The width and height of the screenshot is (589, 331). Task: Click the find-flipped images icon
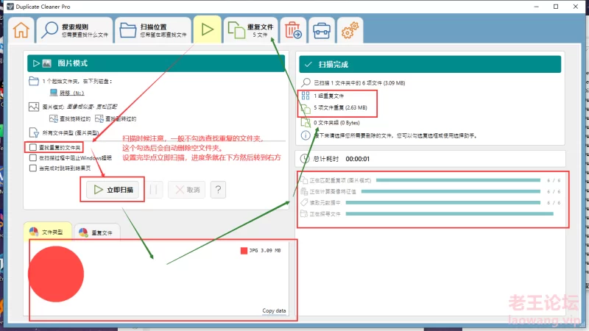tap(99, 118)
